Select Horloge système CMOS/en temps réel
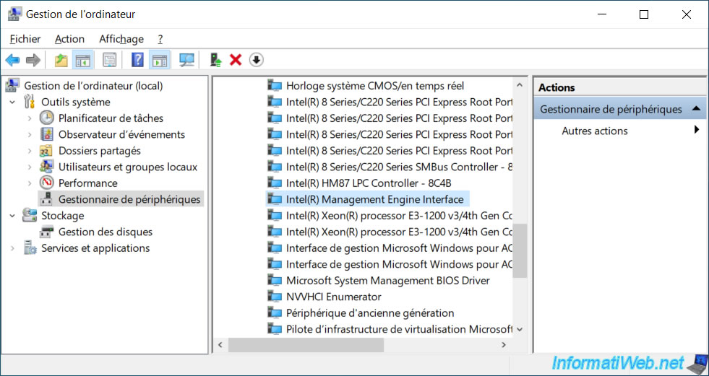Viewport: 709px width, 376px height. point(375,86)
